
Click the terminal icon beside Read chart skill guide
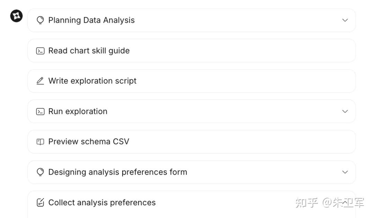[40, 51]
